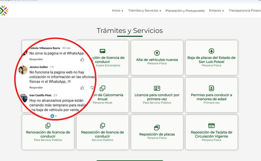Image resolution: width=261 pixels, height=161 pixels.
Task: Click the up-arrow icon for Alta de vehículos nuevos
Action: [157, 53]
